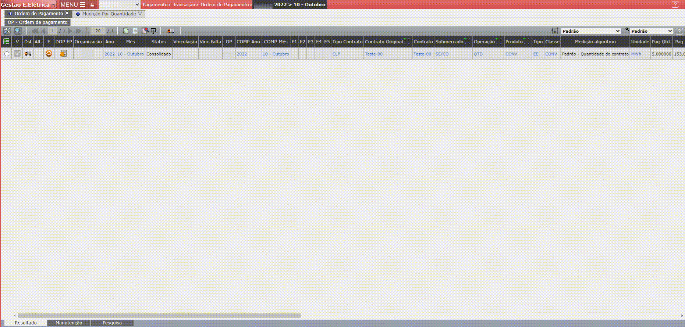Click the horizontal scrollbar at the bottom
This screenshot has height=327, width=685.
point(159,316)
